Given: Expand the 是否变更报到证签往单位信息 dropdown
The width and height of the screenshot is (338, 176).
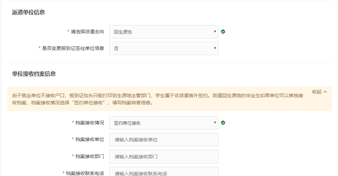Looking at the screenshot, I should click(164, 49).
